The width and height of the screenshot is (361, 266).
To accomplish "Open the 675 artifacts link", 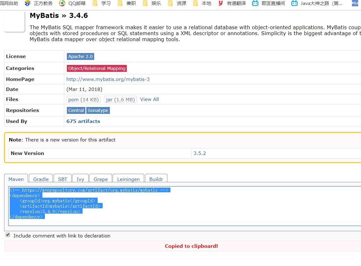I will 83,121.
